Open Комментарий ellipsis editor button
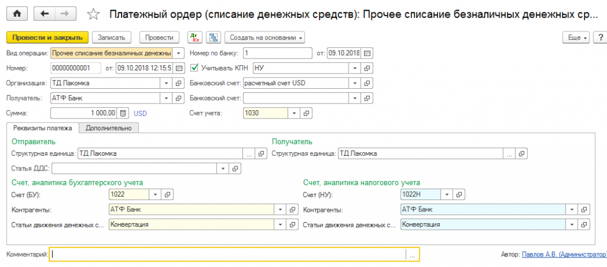 point(413,255)
